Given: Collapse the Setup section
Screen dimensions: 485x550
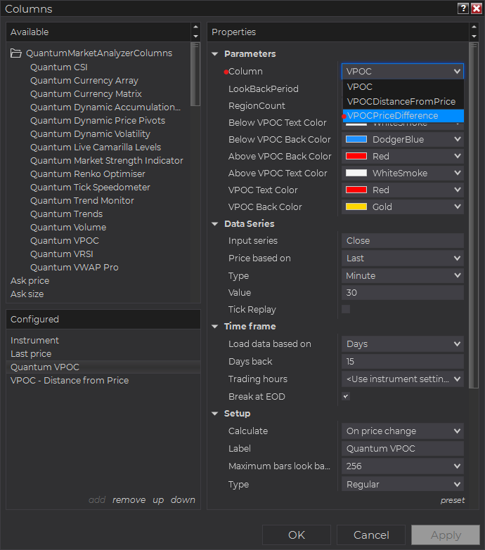Looking at the screenshot, I should coord(215,414).
